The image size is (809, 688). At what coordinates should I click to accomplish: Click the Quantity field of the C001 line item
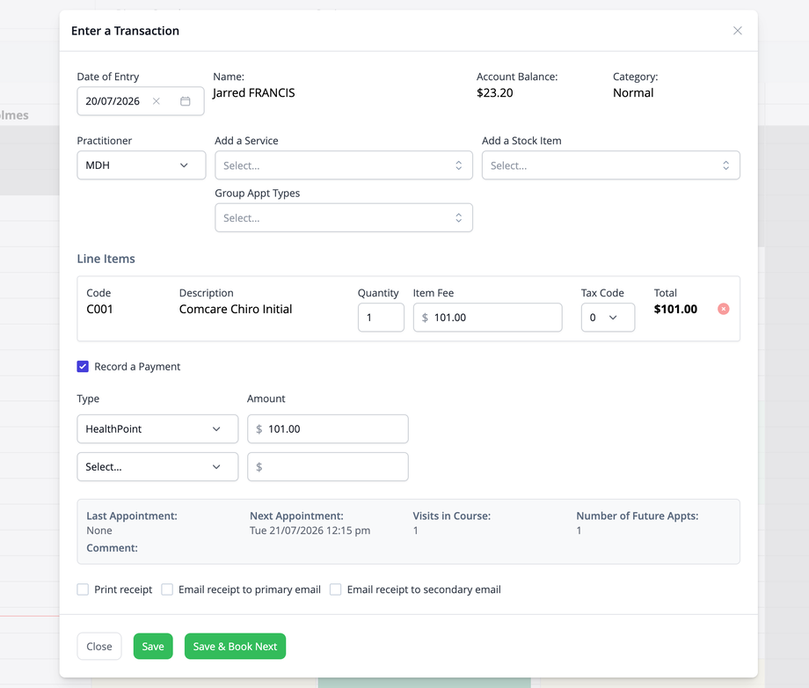pyautogui.click(x=381, y=318)
